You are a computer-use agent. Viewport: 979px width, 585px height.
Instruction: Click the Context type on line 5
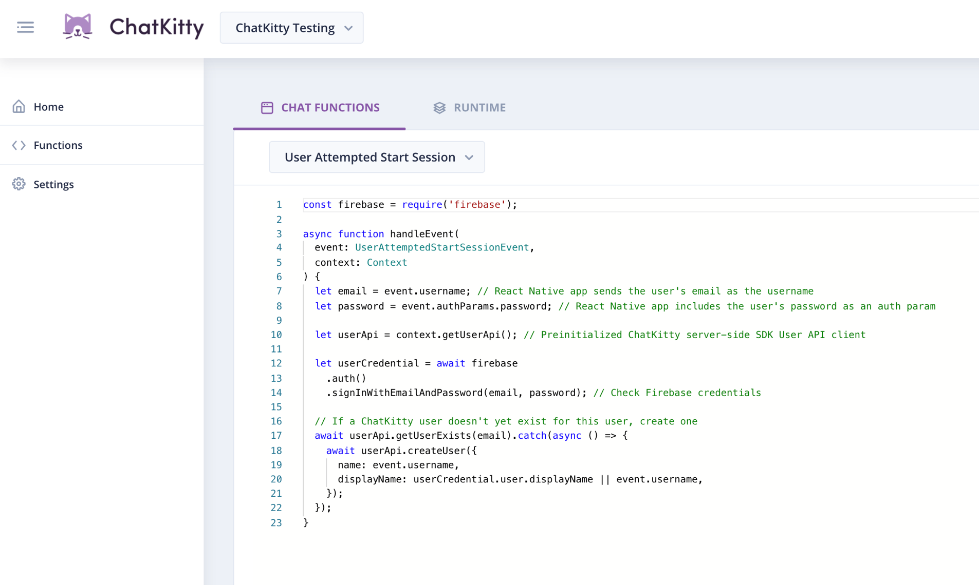[x=387, y=263]
